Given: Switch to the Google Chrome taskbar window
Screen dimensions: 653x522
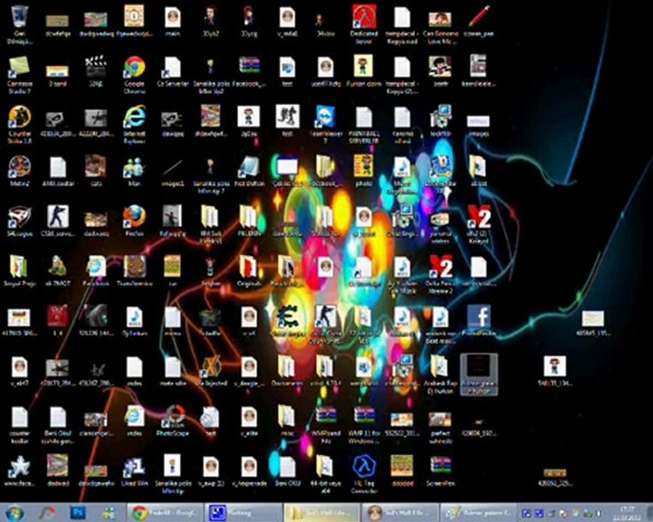Looking at the screenshot, I should [x=165, y=513].
